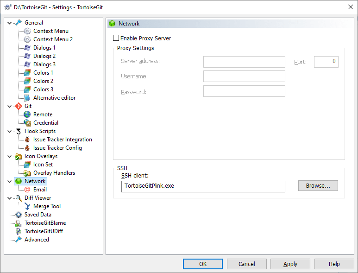Image resolution: width=358 pixels, height=273 pixels.
Task: Click the General wrench icon
Action: tap(19, 23)
